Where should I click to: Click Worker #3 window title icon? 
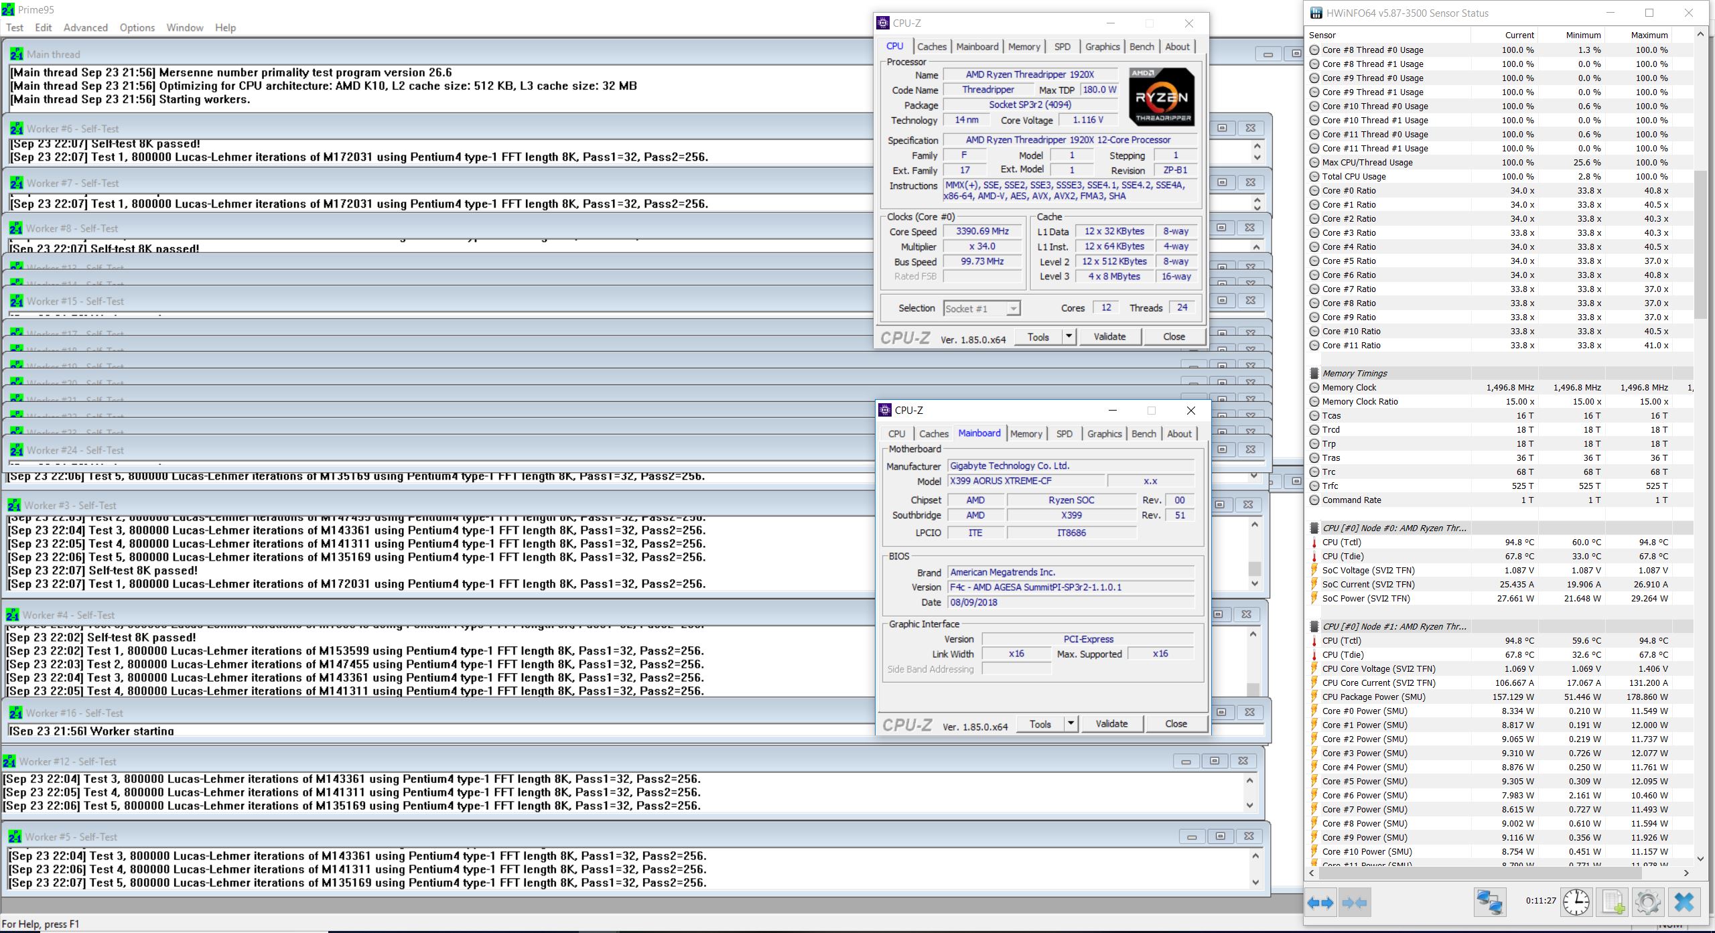click(x=14, y=506)
